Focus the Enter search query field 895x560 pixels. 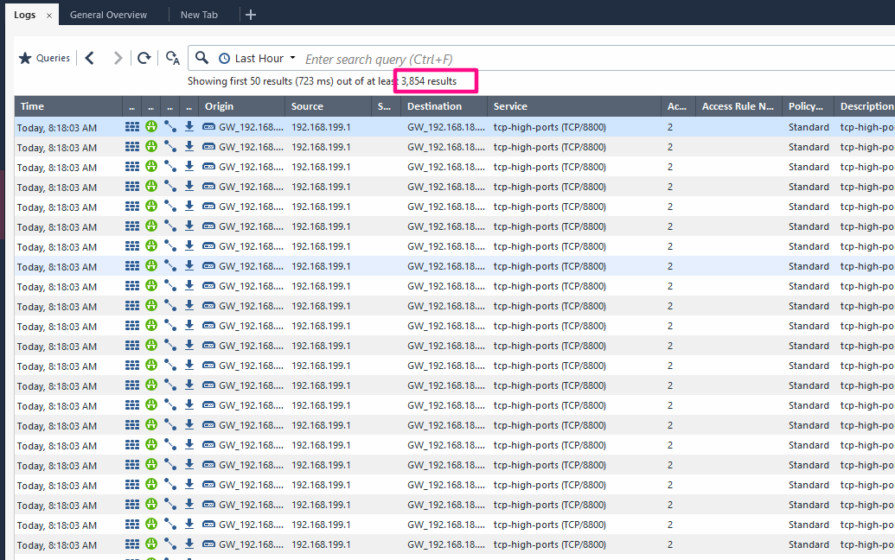coord(519,59)
